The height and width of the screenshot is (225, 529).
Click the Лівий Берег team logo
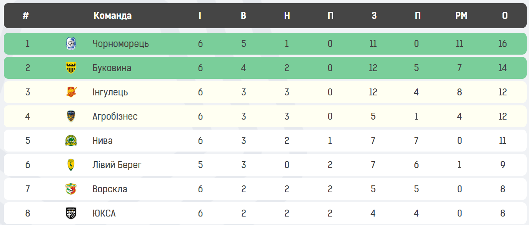pos(71,165)
